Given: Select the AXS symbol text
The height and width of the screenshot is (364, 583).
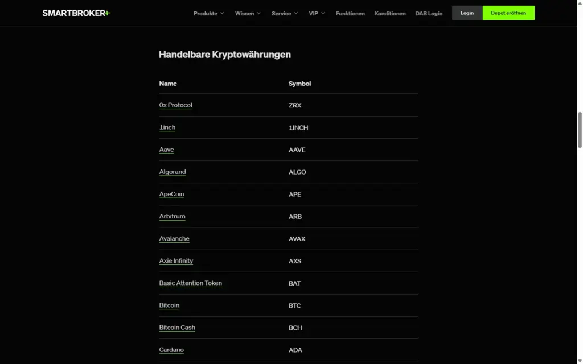Looking at the screenshot, I should (x=295, y=261).
